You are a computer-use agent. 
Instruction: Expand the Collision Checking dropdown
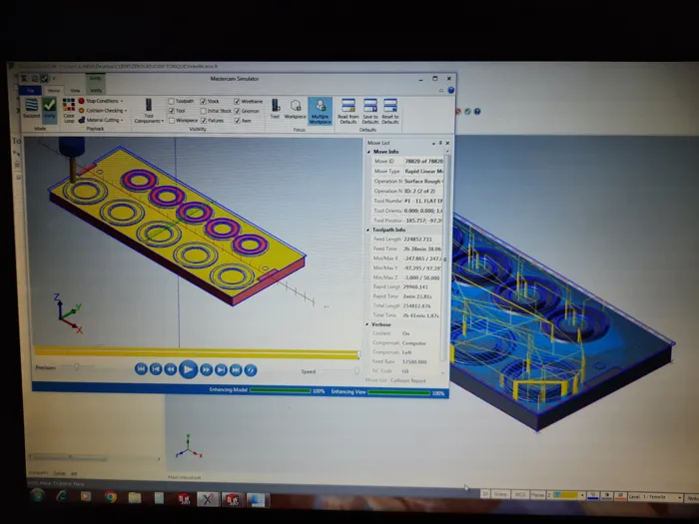(103, 111)
